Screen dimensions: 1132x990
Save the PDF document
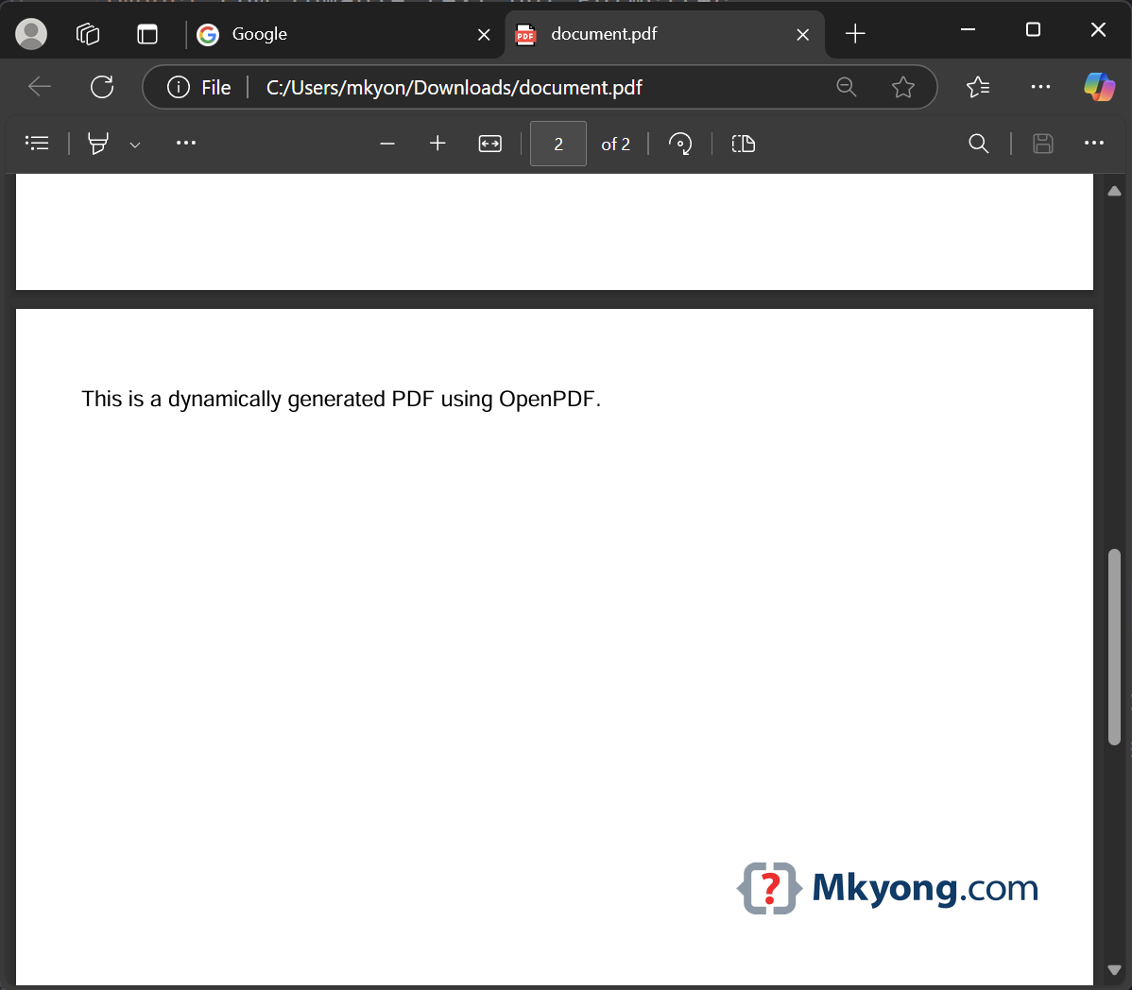click(x=1042, y=144)
